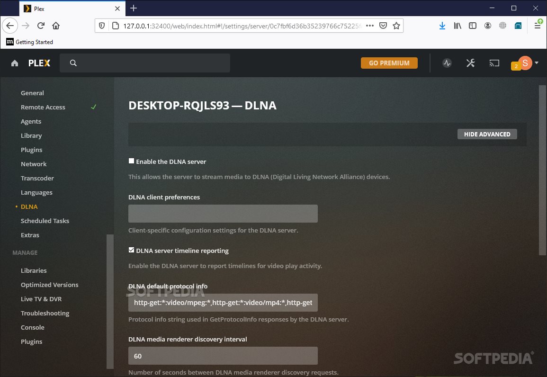Click the teal extension toolbar icon
This screenshot has height=377, width=547.
(x=518, y=26)
